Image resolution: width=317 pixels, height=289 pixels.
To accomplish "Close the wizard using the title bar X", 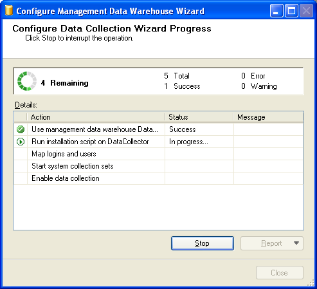I will [306, 10].
